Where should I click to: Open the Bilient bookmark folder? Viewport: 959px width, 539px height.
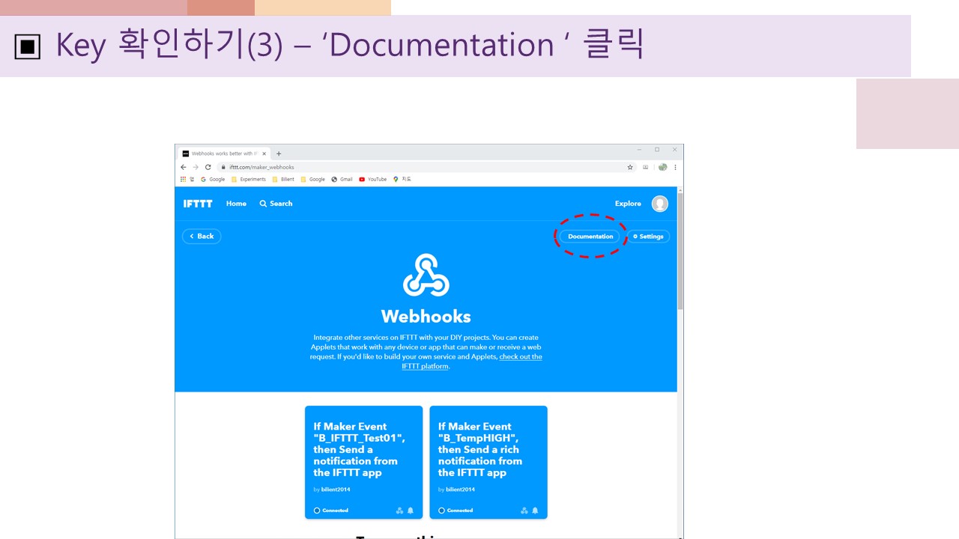[x=283, y=180]
